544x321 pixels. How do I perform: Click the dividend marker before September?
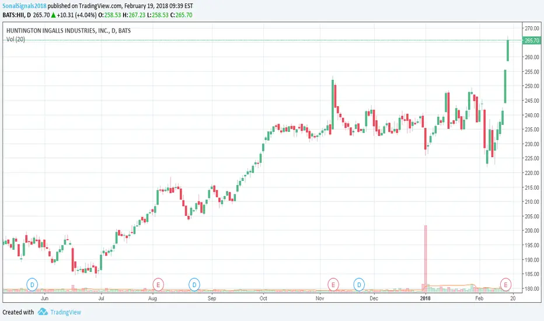194,285
